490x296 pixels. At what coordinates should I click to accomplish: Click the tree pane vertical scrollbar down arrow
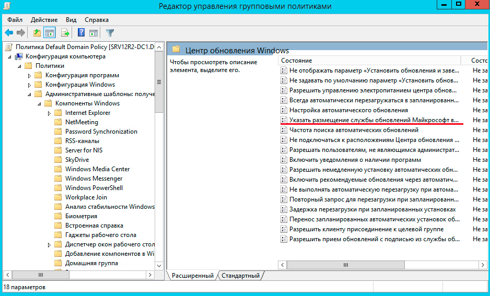point(159,266)
